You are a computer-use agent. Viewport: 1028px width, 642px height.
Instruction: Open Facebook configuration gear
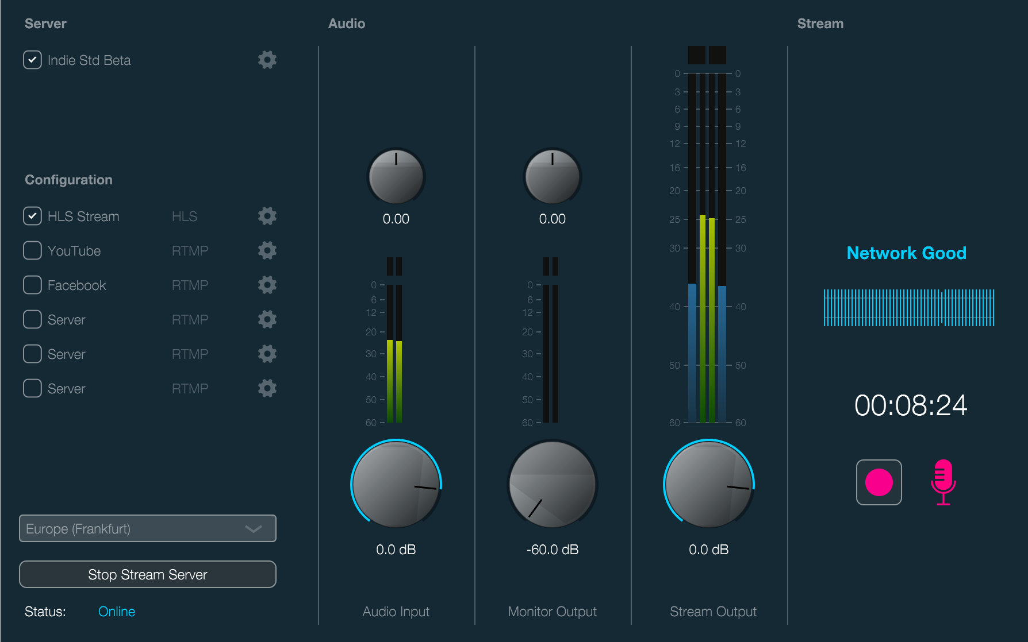tap(267, 285)
